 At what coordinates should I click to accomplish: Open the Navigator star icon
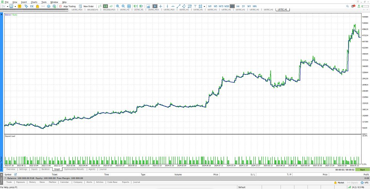point(26,6)
